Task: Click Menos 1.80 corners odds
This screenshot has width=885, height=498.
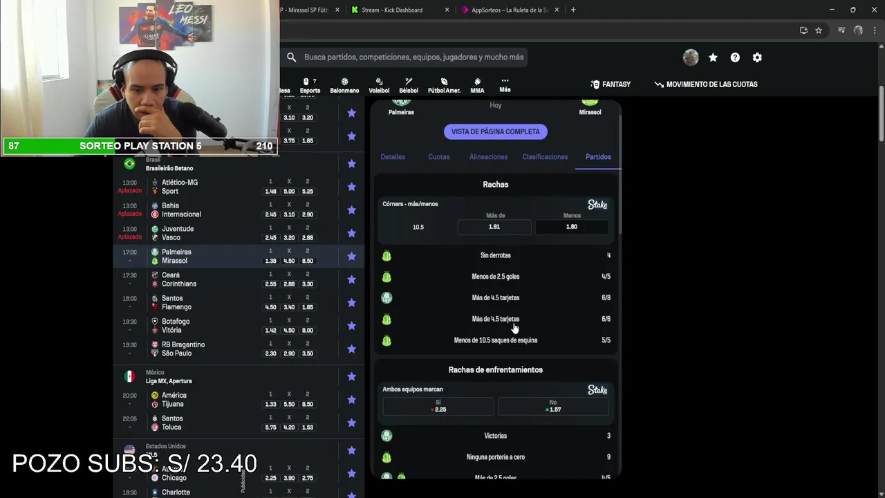Action: [x=571, y=227]
